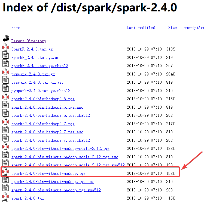Open the Parent Directory link
Viewport: 204px width, 202px height.
(x=29, y=41)
